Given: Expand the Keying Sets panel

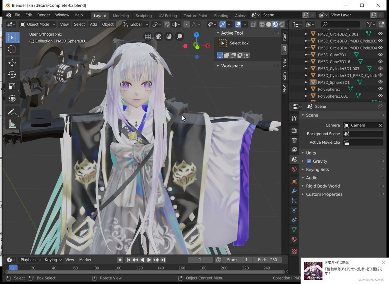Looking at the screenshot, I should point(317,169).
